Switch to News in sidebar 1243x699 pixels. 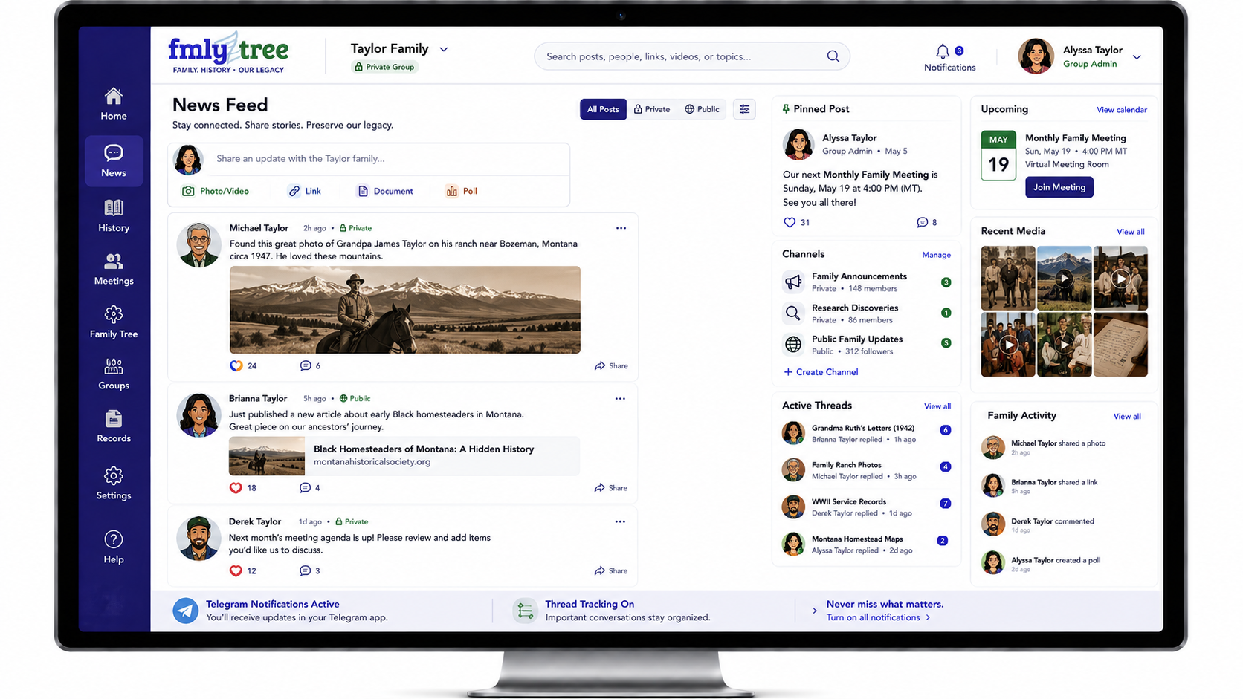click(114, 161)
